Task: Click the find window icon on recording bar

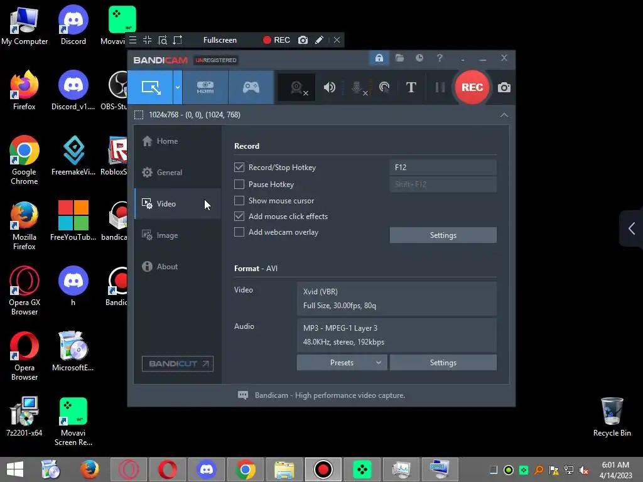Action: point(163,40)
